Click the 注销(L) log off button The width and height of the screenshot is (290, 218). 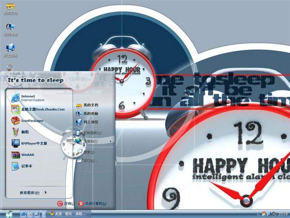[x=65, y=203]
